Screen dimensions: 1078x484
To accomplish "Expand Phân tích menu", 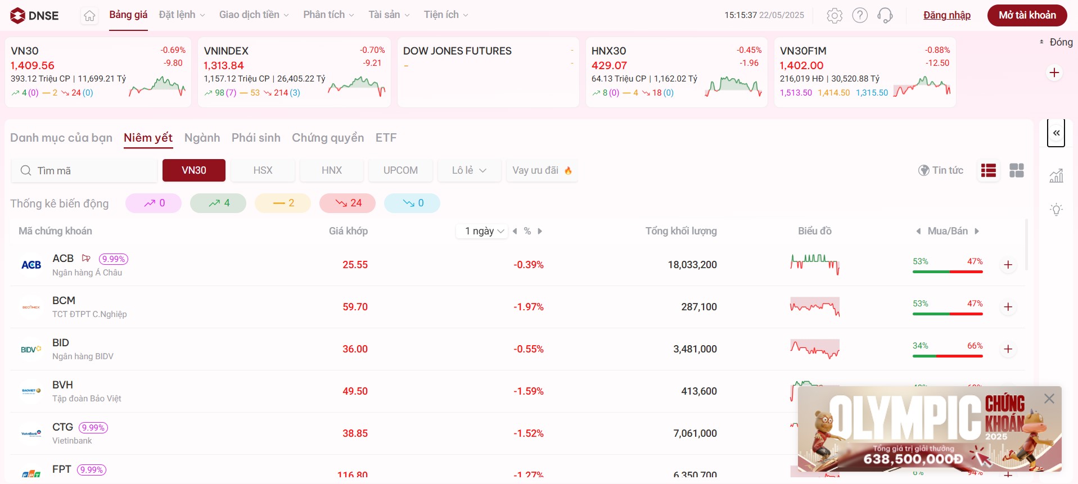I will [328, 15].
